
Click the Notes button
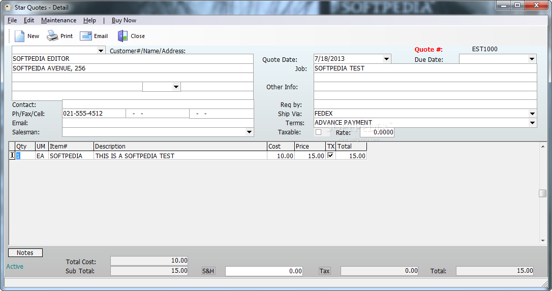click(x=25, y=253)
